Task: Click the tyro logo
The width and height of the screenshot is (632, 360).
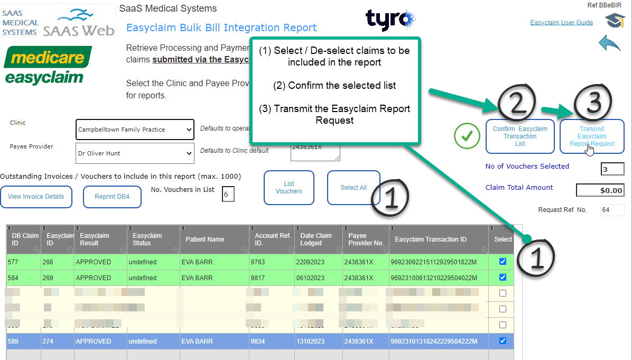Action: pos(390,20)
